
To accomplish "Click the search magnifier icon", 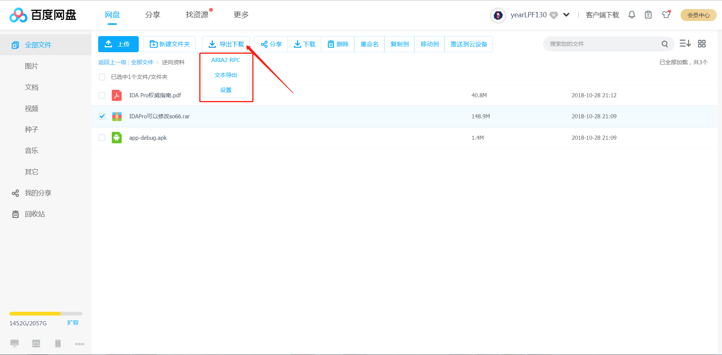I will pos(665,44).
